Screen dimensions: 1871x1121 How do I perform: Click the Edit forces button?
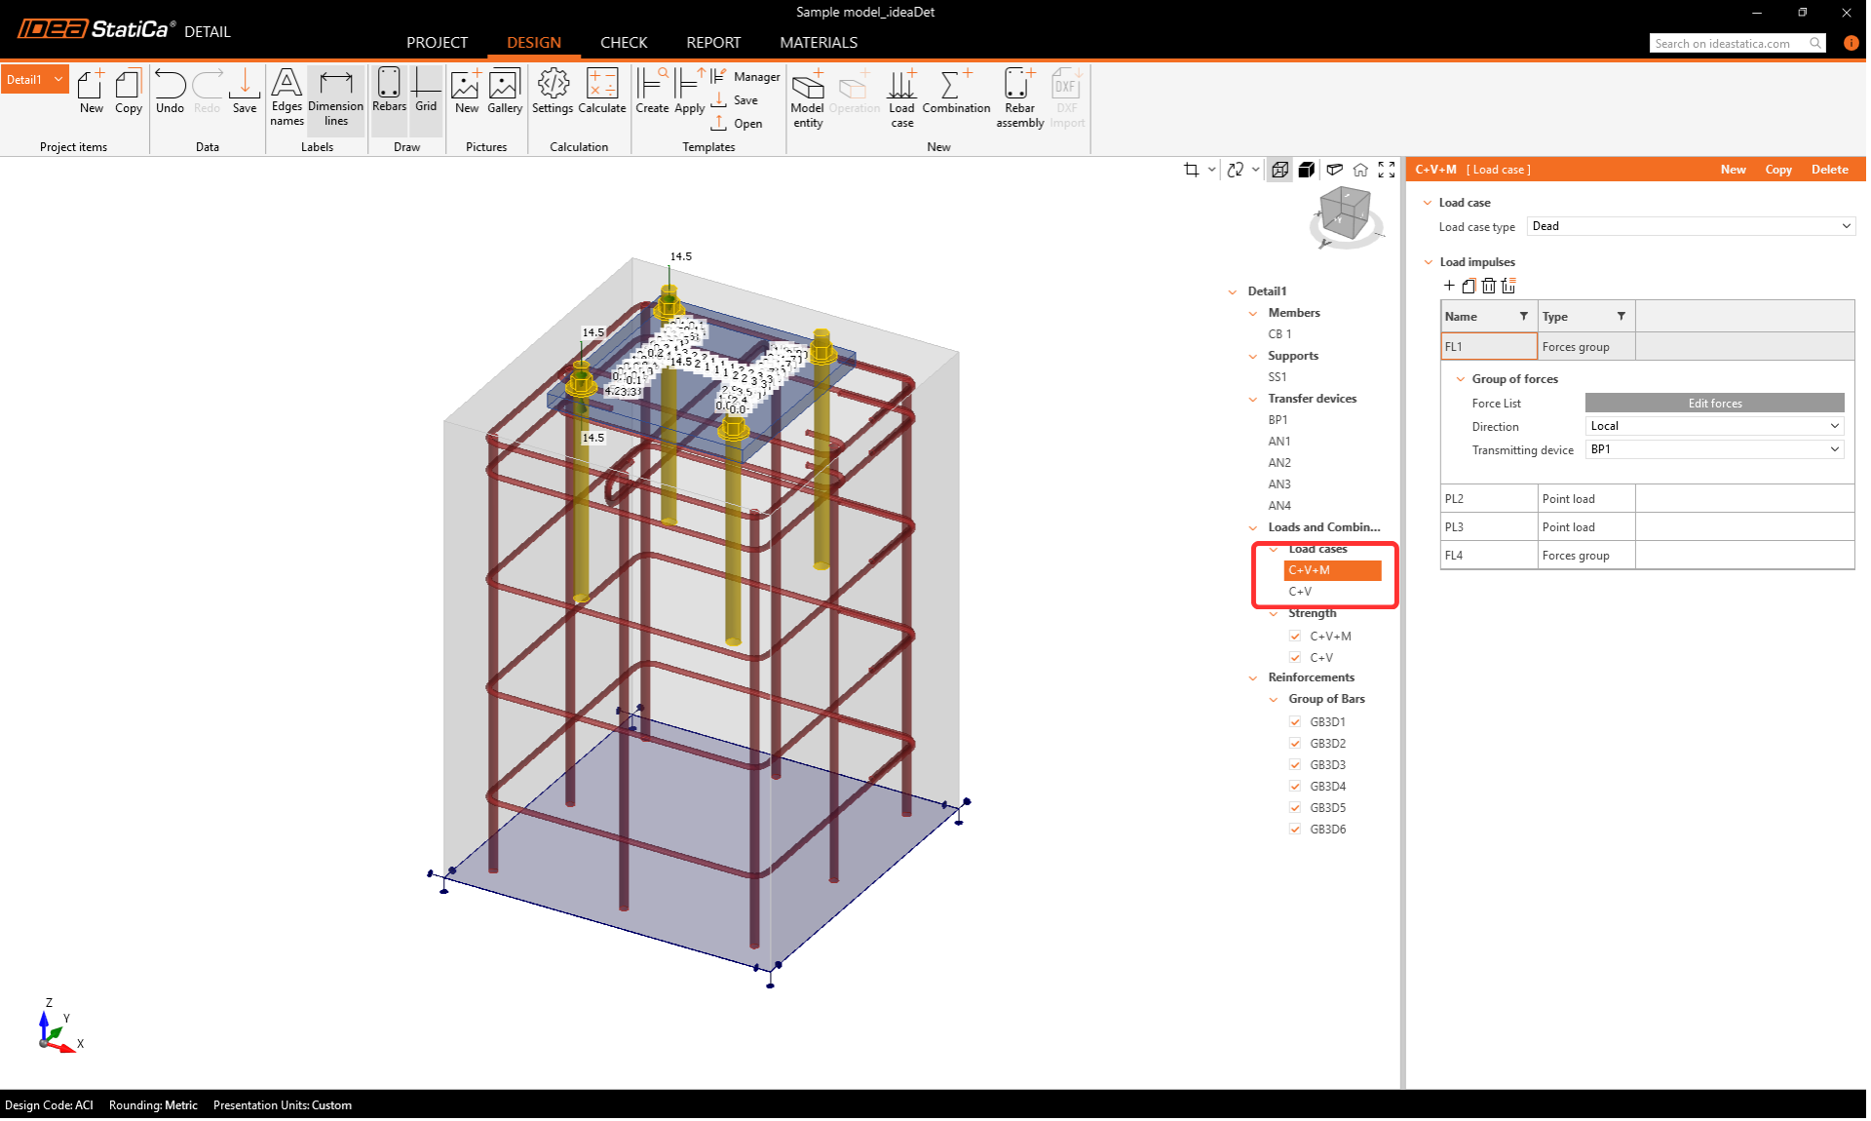point(1714,403)
